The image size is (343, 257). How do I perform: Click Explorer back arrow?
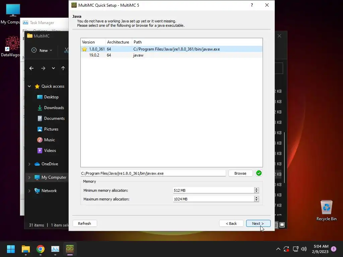pos(31,68)
